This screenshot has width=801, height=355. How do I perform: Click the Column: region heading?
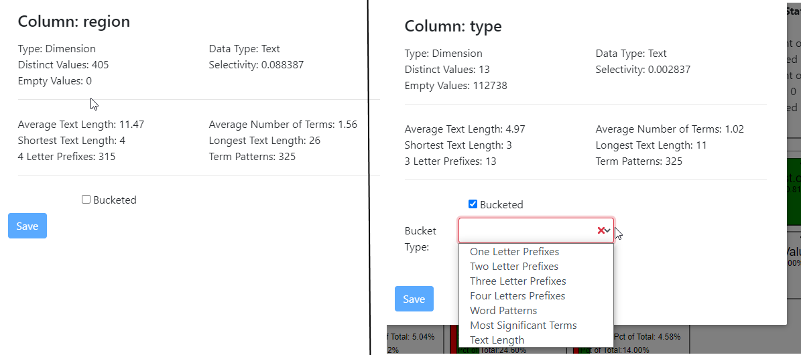[x=74, y=21]
